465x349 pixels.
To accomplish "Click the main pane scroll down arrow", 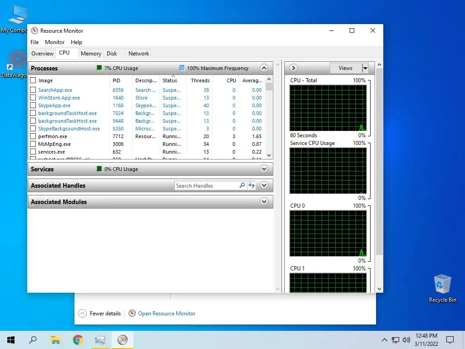I will pyautogui.click(x=277, y=289).
